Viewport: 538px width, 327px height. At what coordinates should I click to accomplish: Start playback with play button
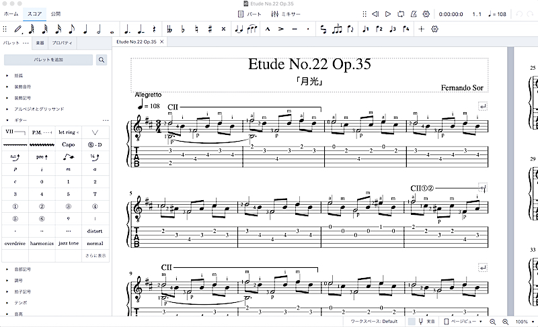pyautogui.click(x=388, y=14)
